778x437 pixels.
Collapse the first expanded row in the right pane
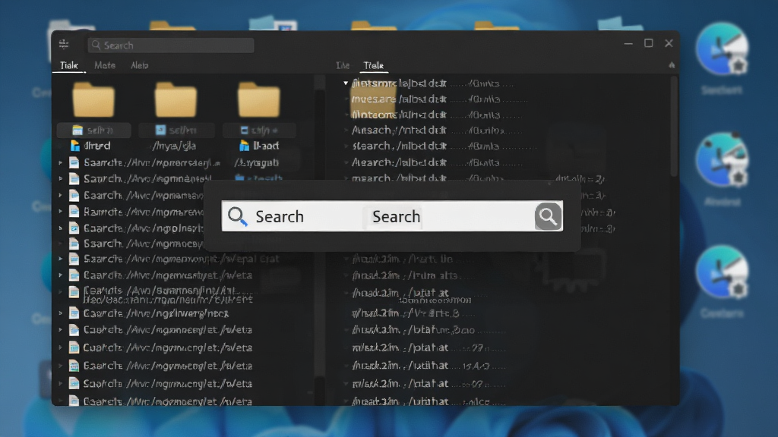(x=346, y=83)
